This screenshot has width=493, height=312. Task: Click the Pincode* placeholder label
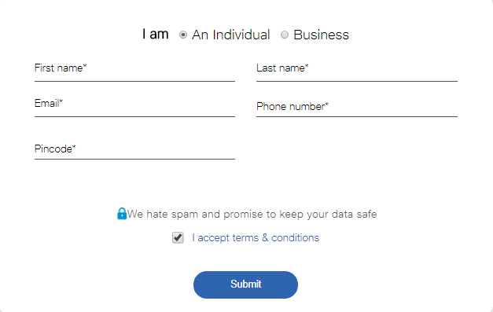pos(55,149)
